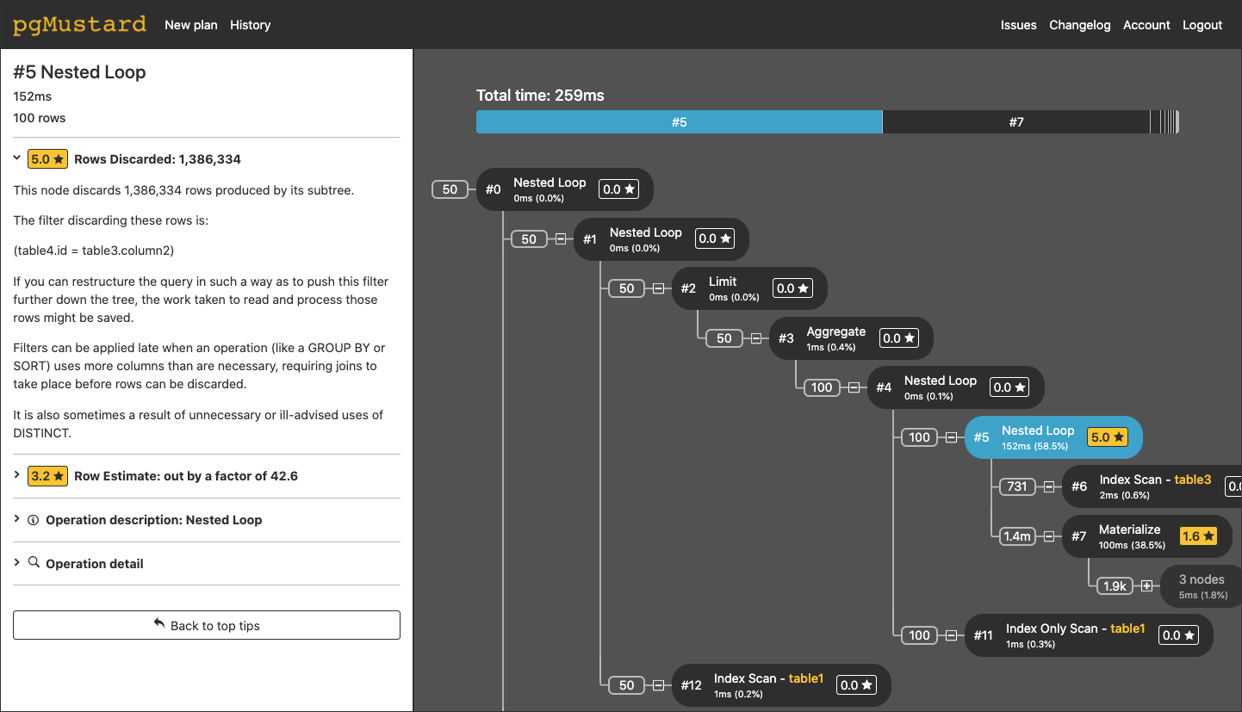Image resolution: width=1242 pixels, height=712 pixels.
Task: Click the 3.2 star badge beside Row Estimate
Action: [x=47, y=475]
